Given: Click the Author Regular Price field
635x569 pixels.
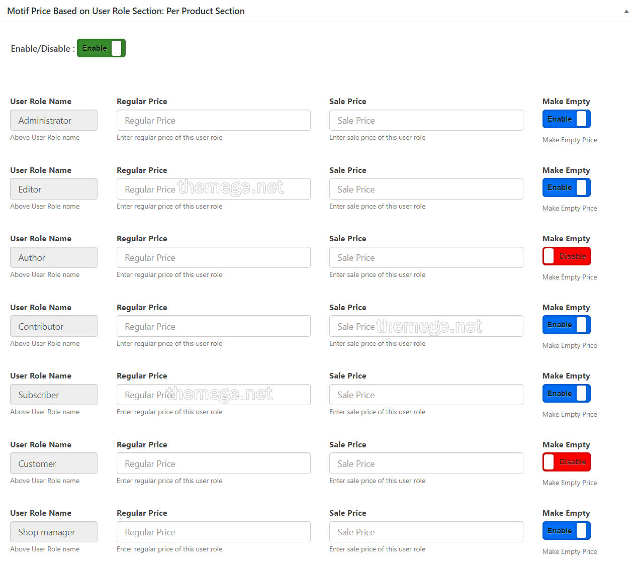Looking at the screenshot, I should tap(214, 257).
